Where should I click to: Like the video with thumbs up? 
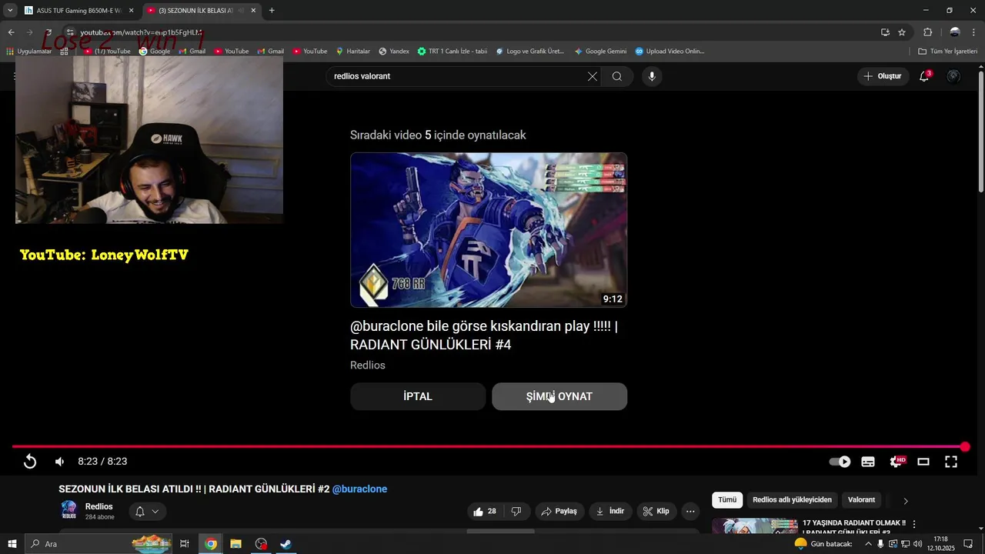(x=485, y=511)
